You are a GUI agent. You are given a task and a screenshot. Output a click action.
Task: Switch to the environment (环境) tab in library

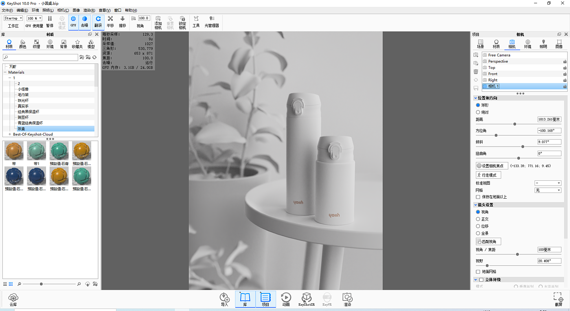[x=50, y=44]
